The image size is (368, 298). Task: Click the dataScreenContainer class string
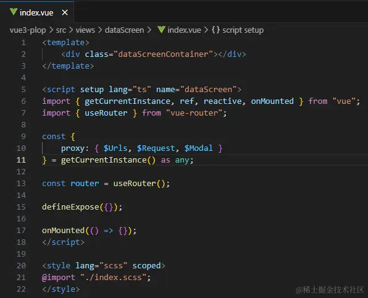pos(163,54)
